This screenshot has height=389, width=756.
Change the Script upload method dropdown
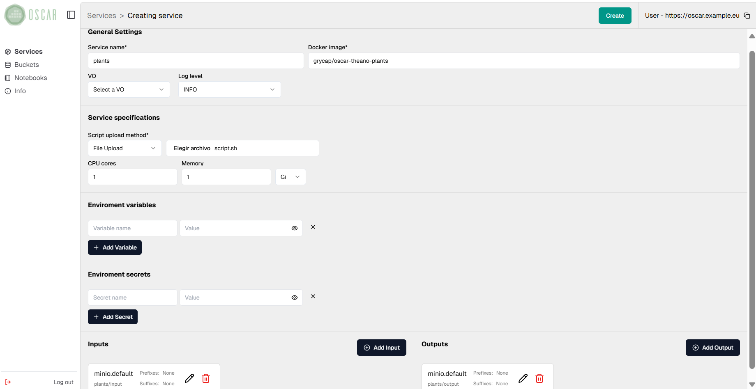click(x=124, y=148)
